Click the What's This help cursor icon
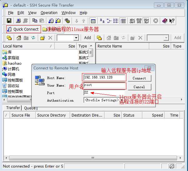 pyautogui.click(x=172, y=21)
